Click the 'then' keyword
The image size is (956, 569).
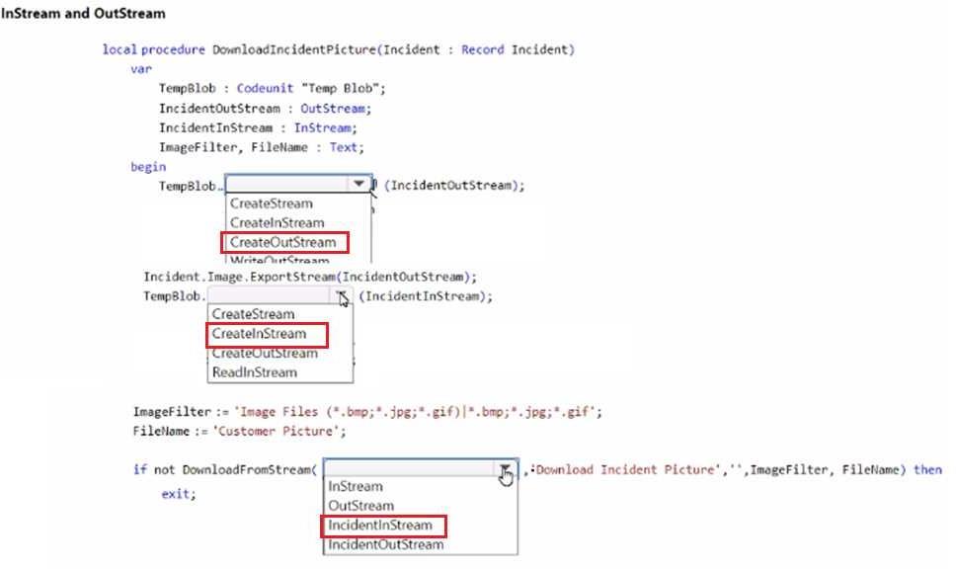tap(927, 469)
